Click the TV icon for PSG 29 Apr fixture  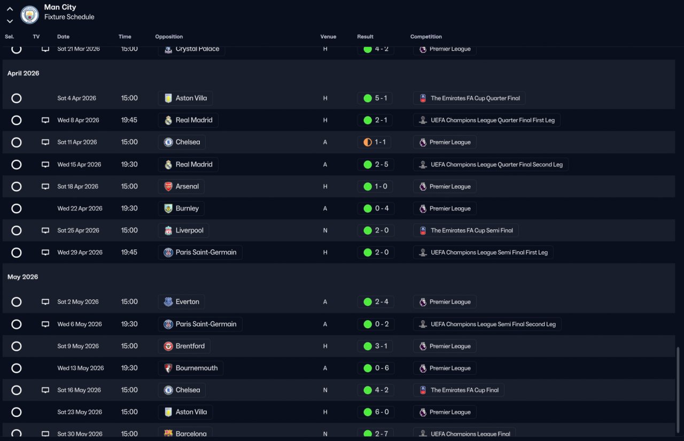click(x=45, y=252)
